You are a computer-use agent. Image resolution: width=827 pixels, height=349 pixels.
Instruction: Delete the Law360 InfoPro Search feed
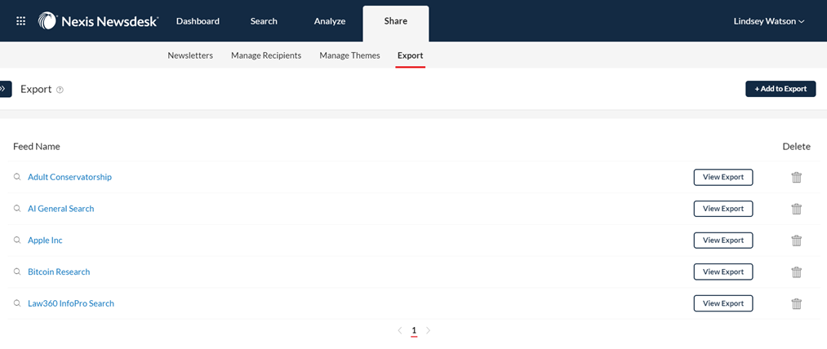pyautogui.click(x=797, y=303)
